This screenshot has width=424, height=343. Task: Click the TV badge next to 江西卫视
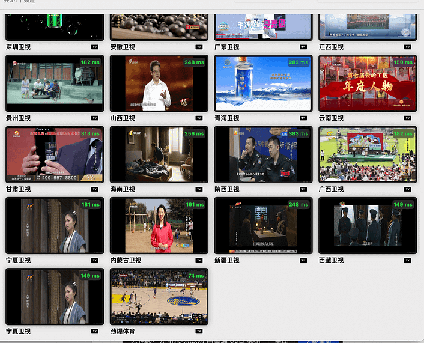tap(407, 47)
